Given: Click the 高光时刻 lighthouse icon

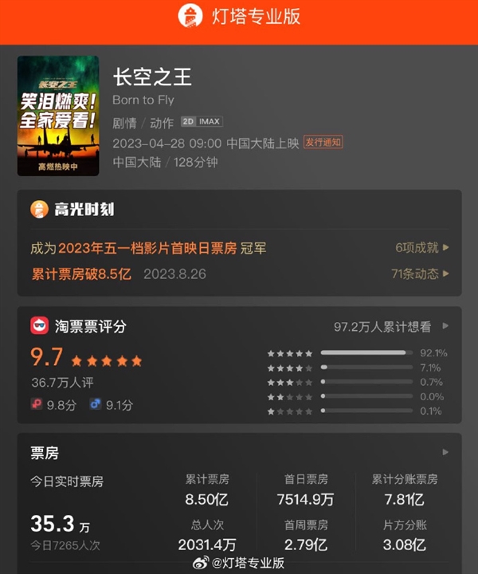Looking at the screenshot, I should [39, 210].
